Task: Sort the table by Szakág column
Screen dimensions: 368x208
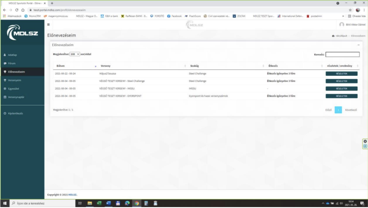Action: click(x=194, y=66)
